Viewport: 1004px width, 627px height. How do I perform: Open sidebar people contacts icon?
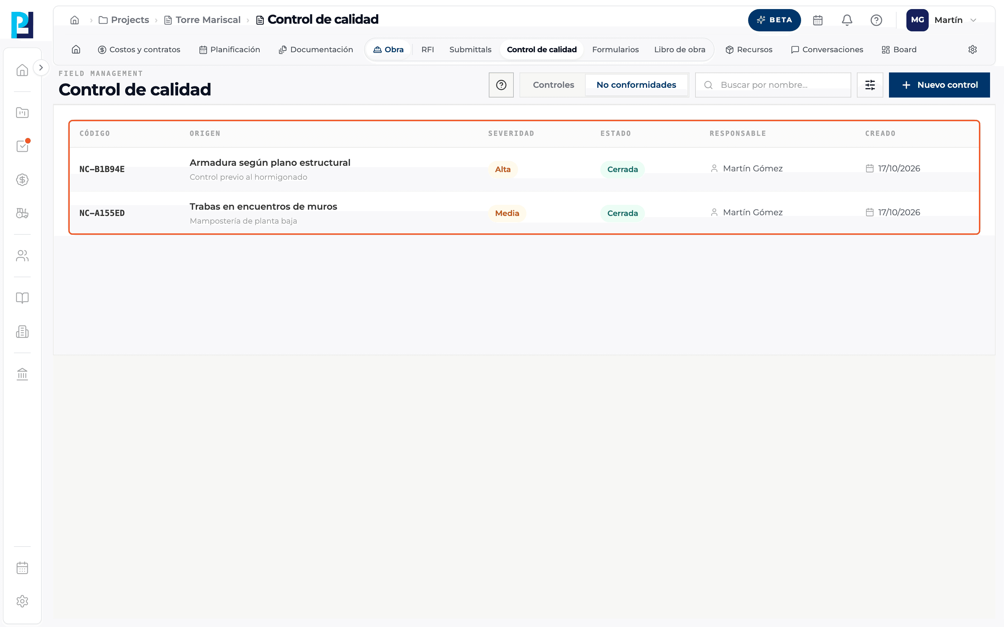(22, 256)
